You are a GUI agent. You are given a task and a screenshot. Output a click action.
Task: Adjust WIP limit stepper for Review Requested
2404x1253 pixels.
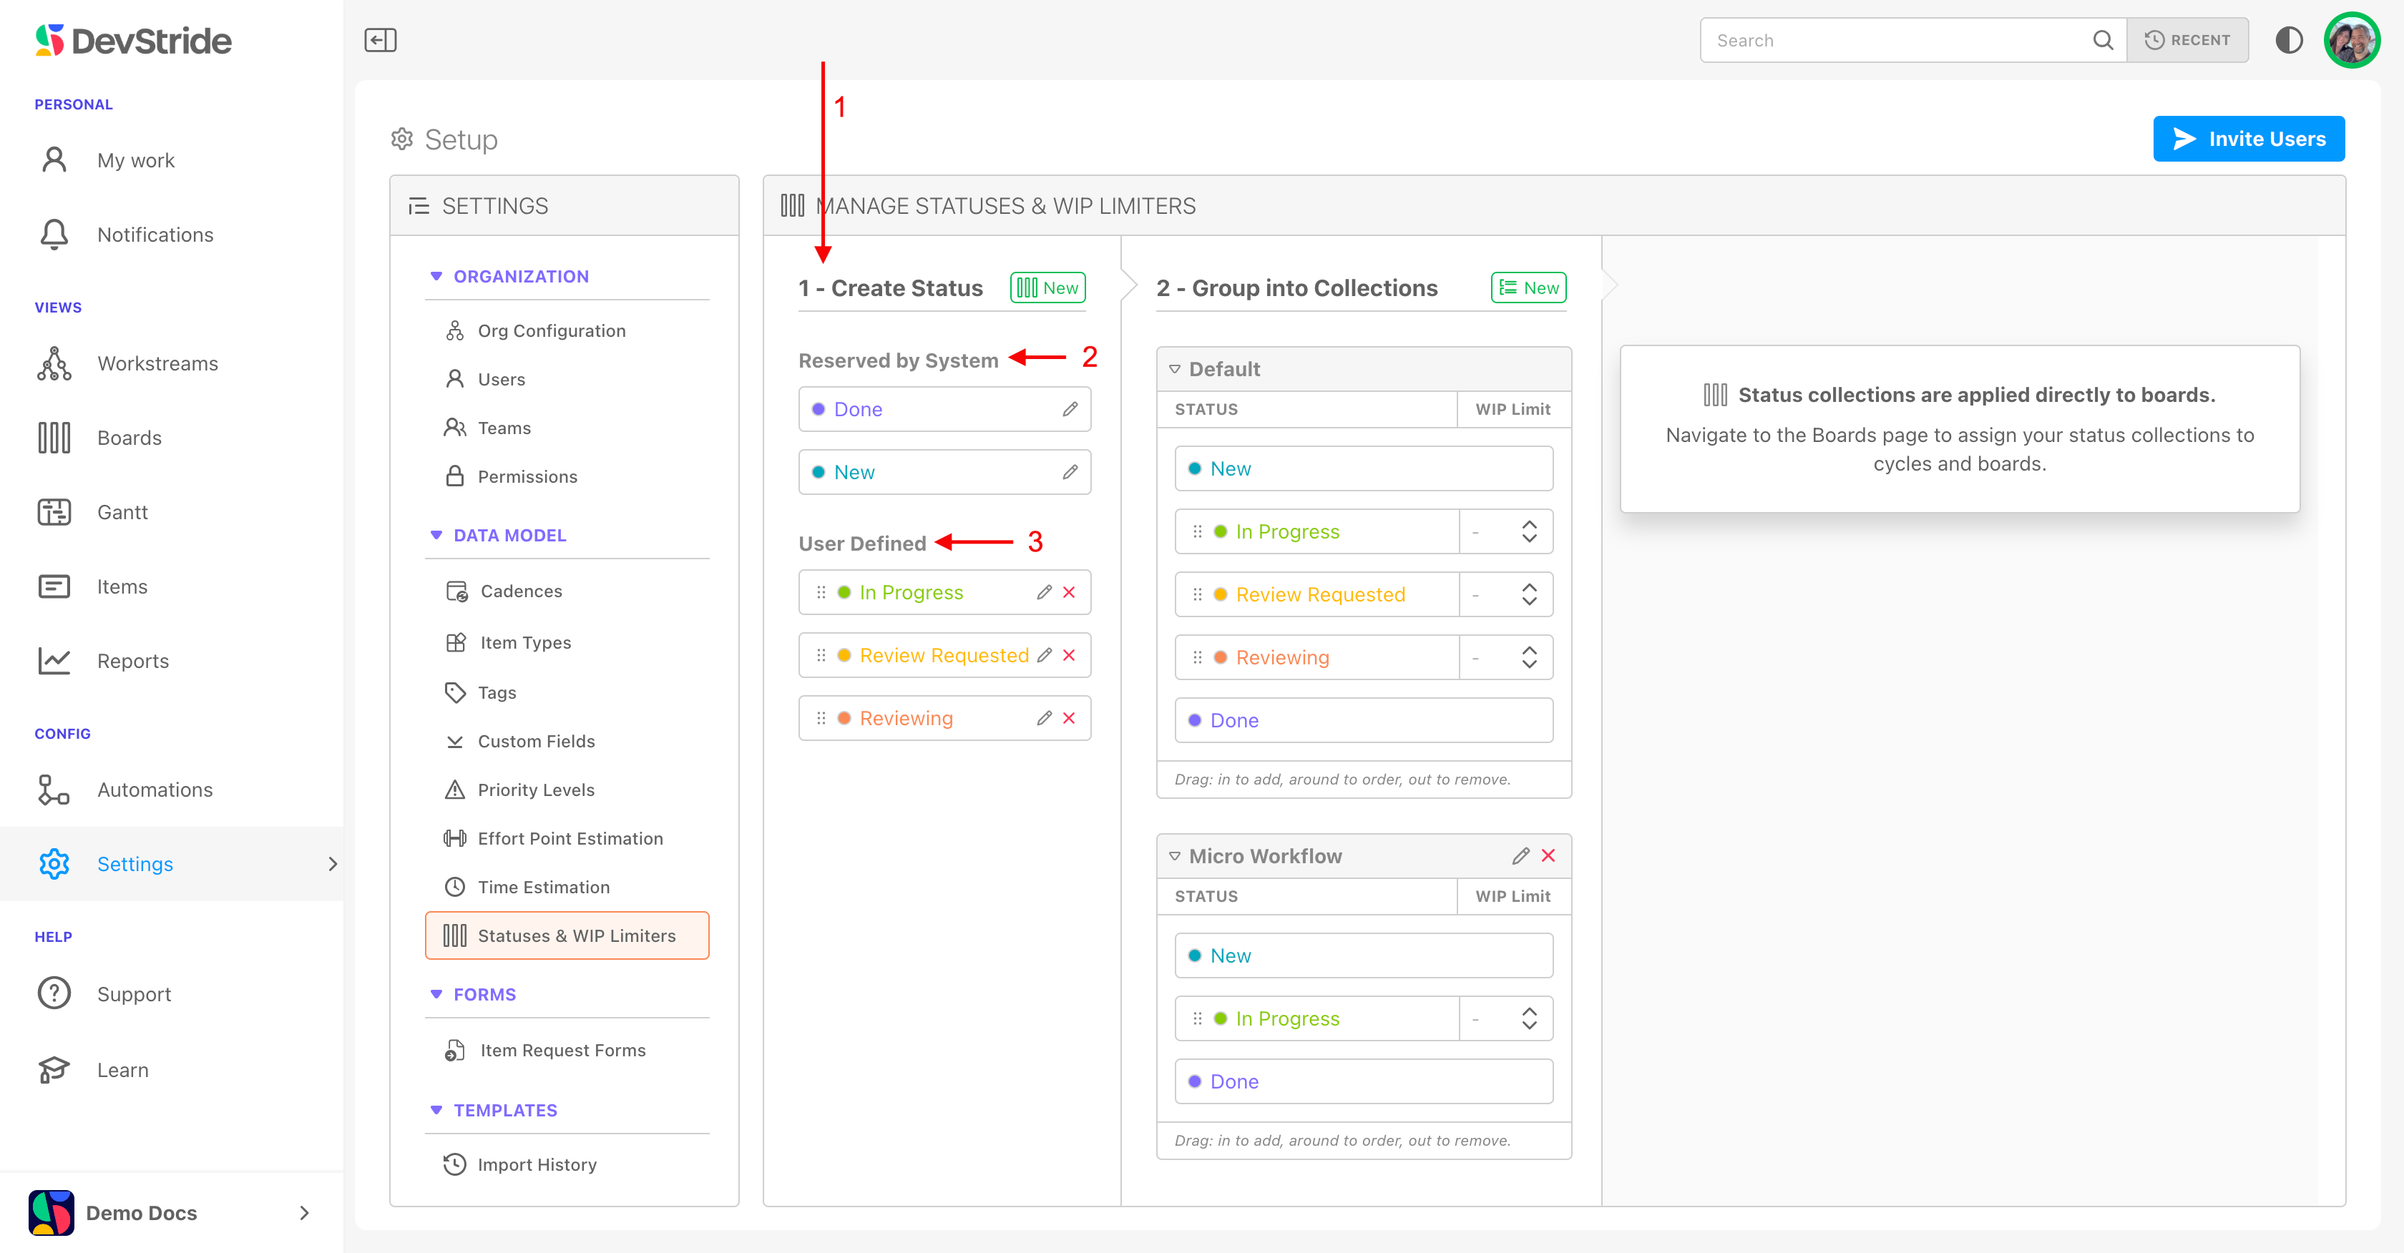[x=1529, y=594]
